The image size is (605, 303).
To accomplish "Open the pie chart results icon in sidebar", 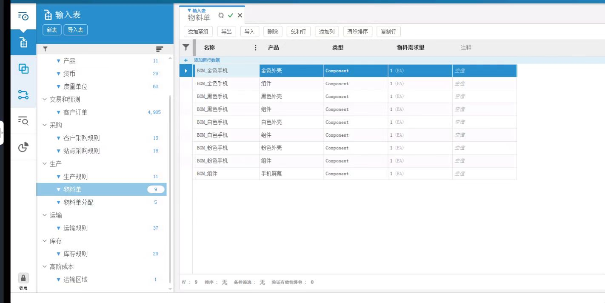I will point(23,147).
